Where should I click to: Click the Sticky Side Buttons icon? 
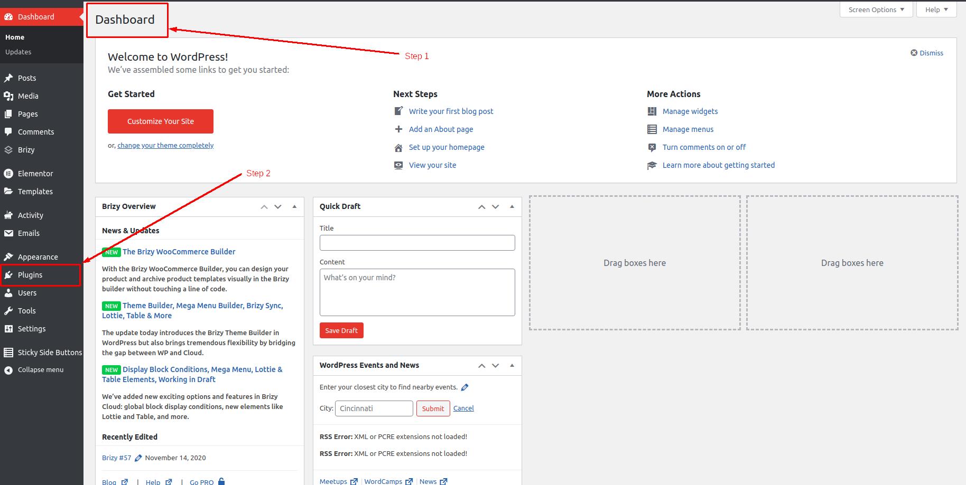(8, 353)
